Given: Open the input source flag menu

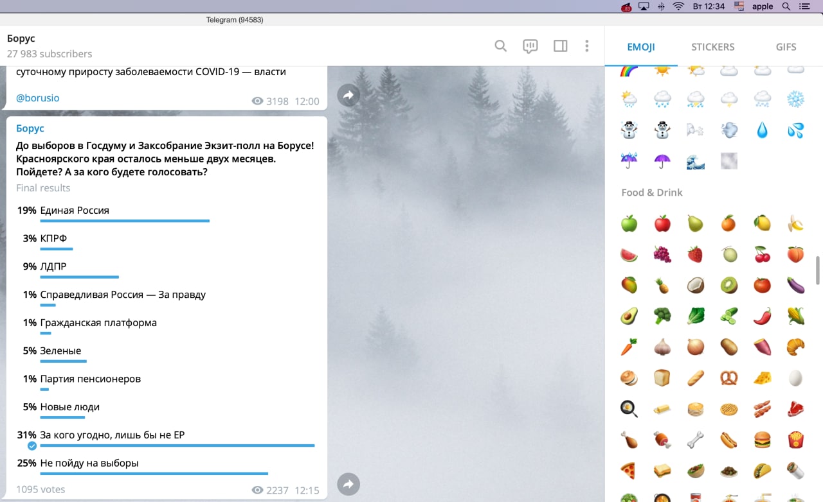Looking at the screenshot, I should point(739,6).
